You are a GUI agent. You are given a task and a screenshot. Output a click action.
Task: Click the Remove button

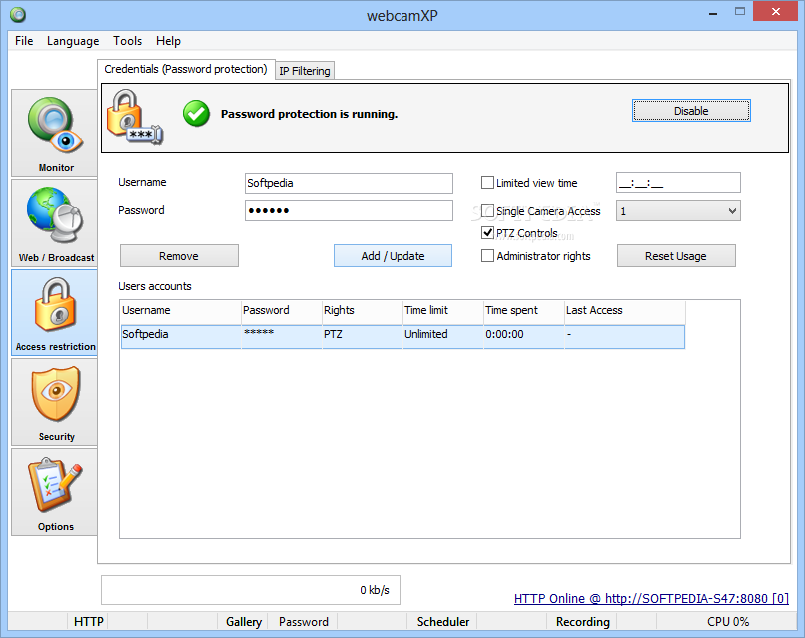click(x=179, y=256)
